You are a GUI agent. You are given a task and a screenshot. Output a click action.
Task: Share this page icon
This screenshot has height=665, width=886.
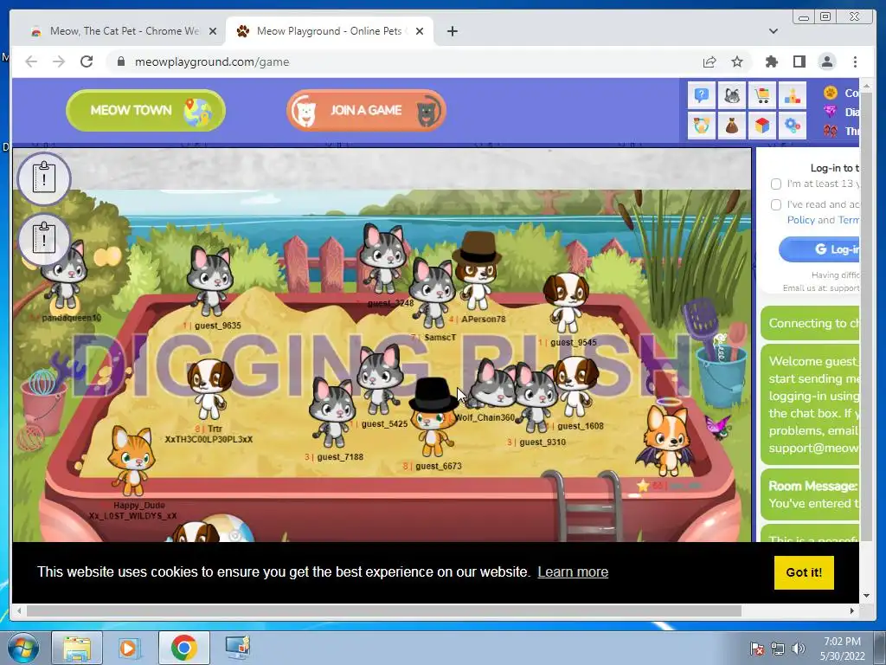click(x=709, y=61)
